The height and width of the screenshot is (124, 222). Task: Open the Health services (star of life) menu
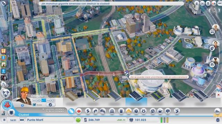[136, 111]
